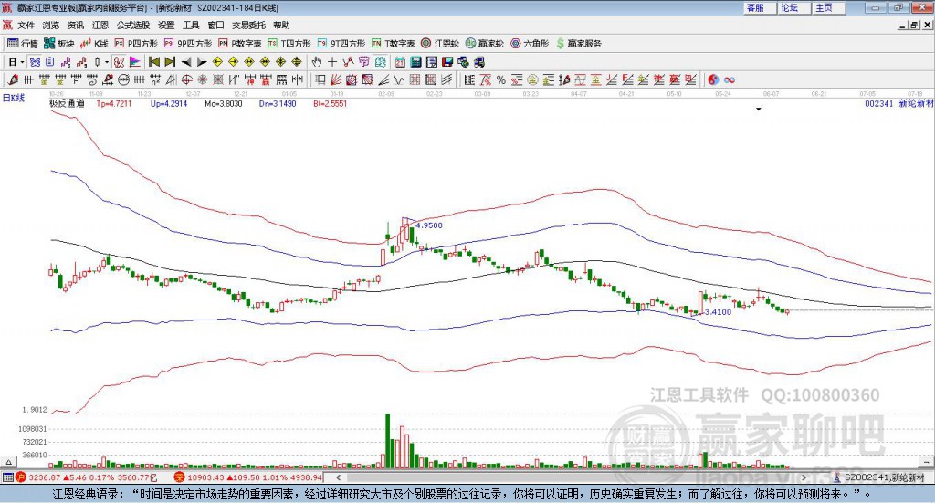935x503 pixels.
Task: Open the 交易委托 menu
Action: (x=248, y=25)
